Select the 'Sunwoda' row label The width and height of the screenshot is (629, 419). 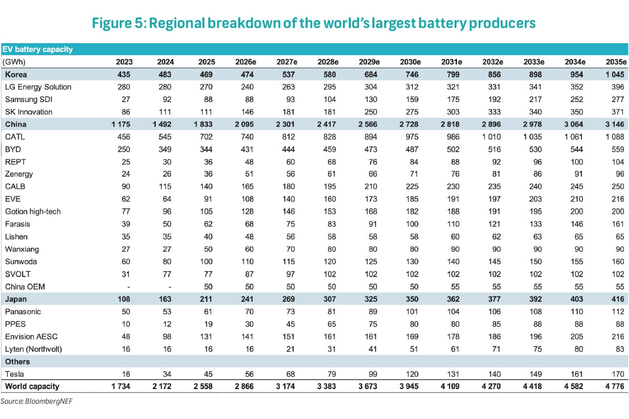click(x=21, y=262)
